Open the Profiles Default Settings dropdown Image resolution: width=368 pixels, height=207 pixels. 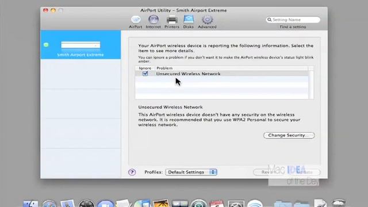(x=191, y=172)
